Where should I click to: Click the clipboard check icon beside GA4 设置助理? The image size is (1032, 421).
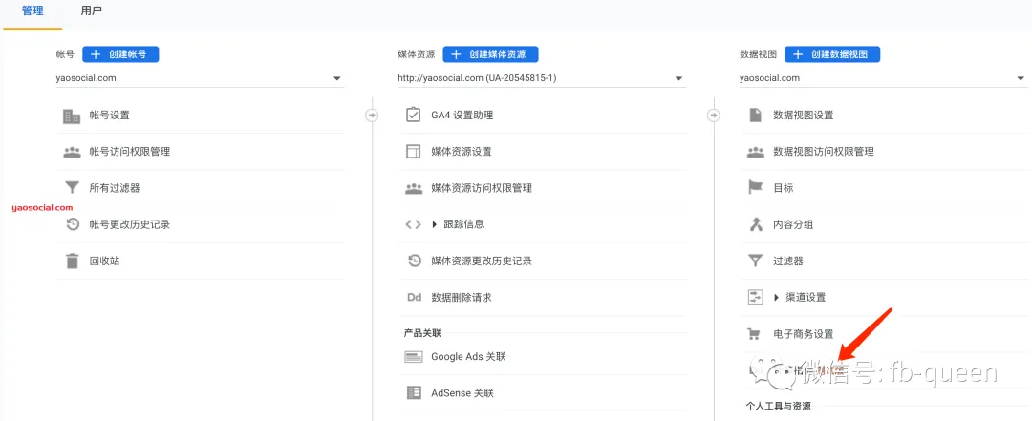pyautogui.click(x=413, y=116)
